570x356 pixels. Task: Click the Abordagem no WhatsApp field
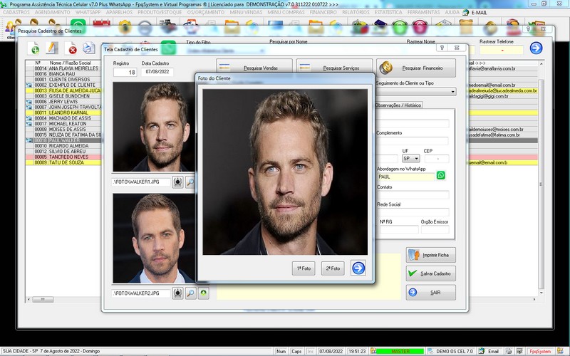(405, 177)
